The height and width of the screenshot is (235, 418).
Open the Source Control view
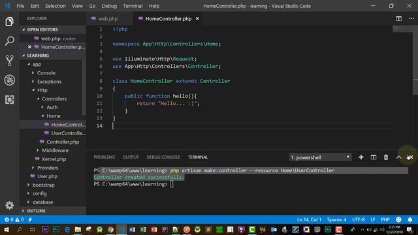9,61
